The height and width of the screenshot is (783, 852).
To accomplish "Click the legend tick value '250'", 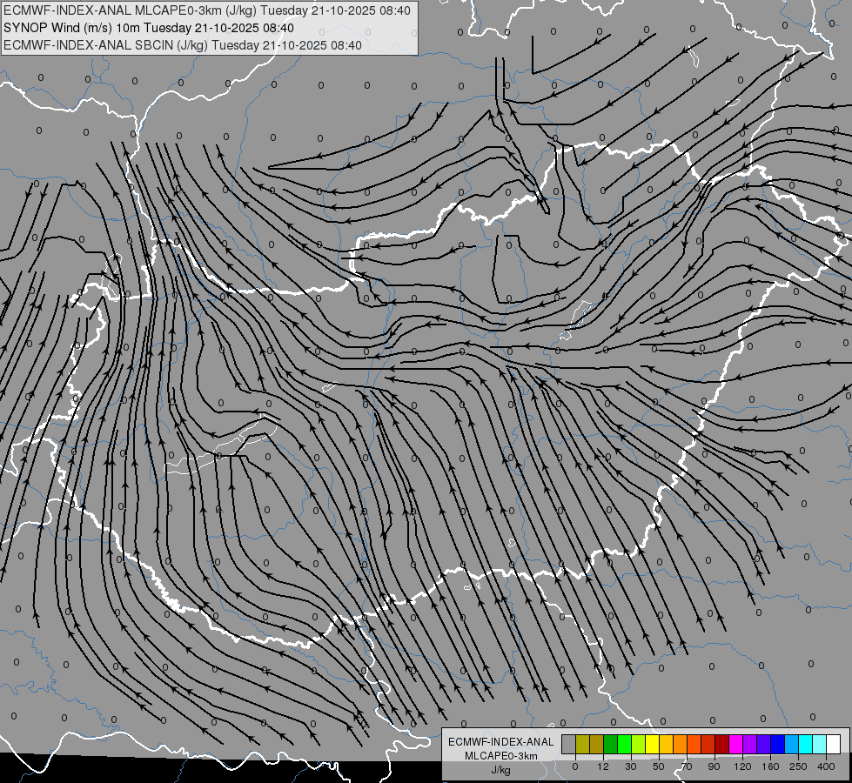I will (798, 766).
